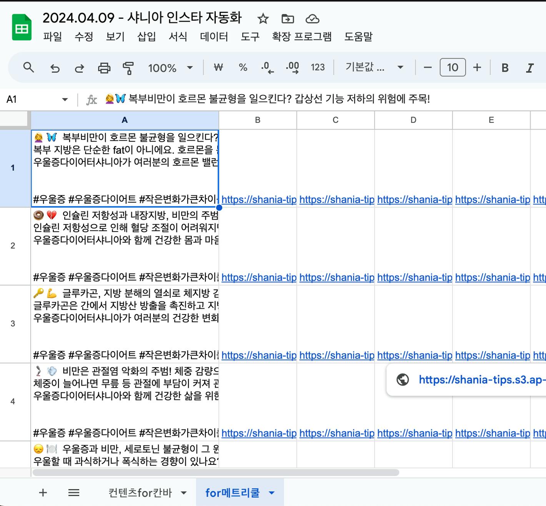This screenshot has width=546, height=506.
Task: Open shania-tips link in D3
Action: click(414, 355)
